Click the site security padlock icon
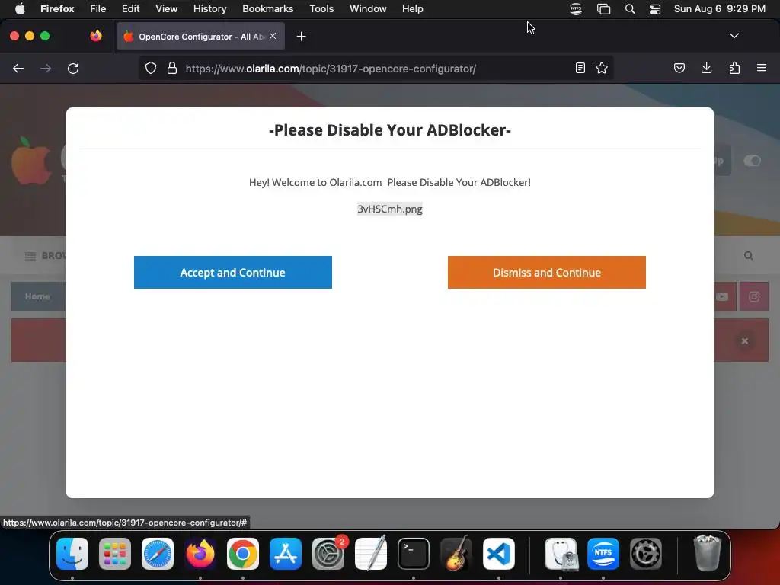 pyautogui.click(x=172, y=68)
